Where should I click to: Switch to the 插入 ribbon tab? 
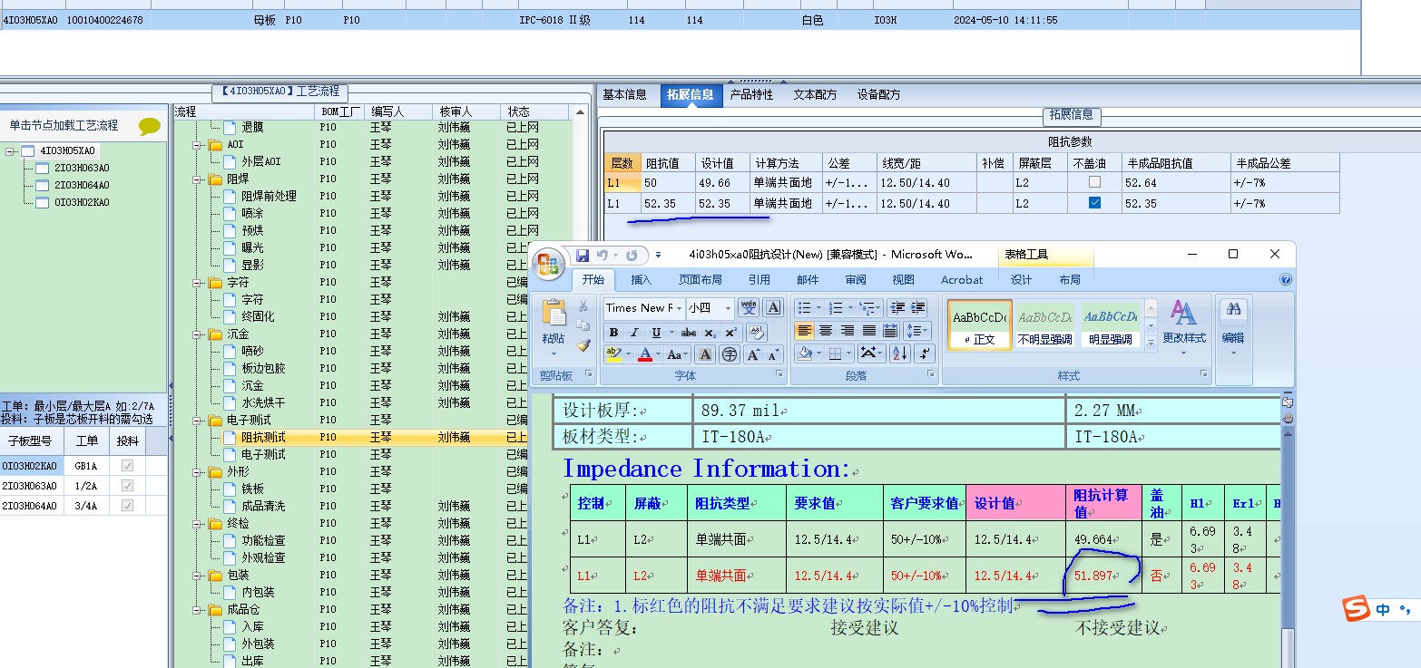click(641, 280)
